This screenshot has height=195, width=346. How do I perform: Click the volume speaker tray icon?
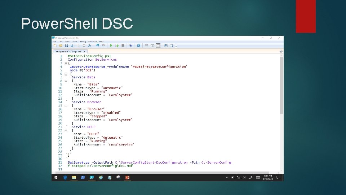point(244,178)
